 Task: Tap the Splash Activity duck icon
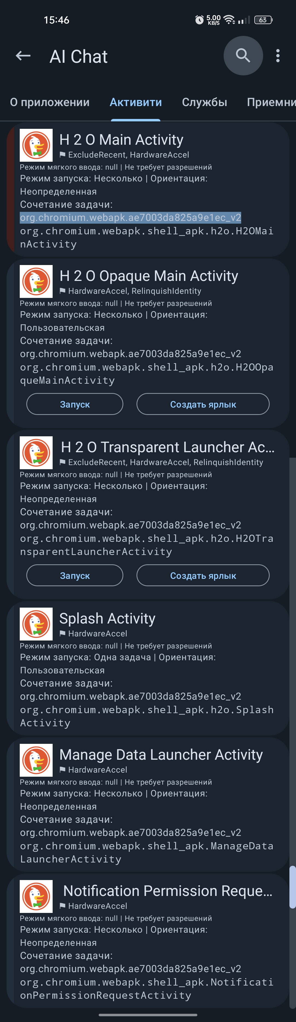coord(36,624)
